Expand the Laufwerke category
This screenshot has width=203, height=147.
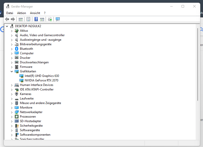tap(12, 99)
